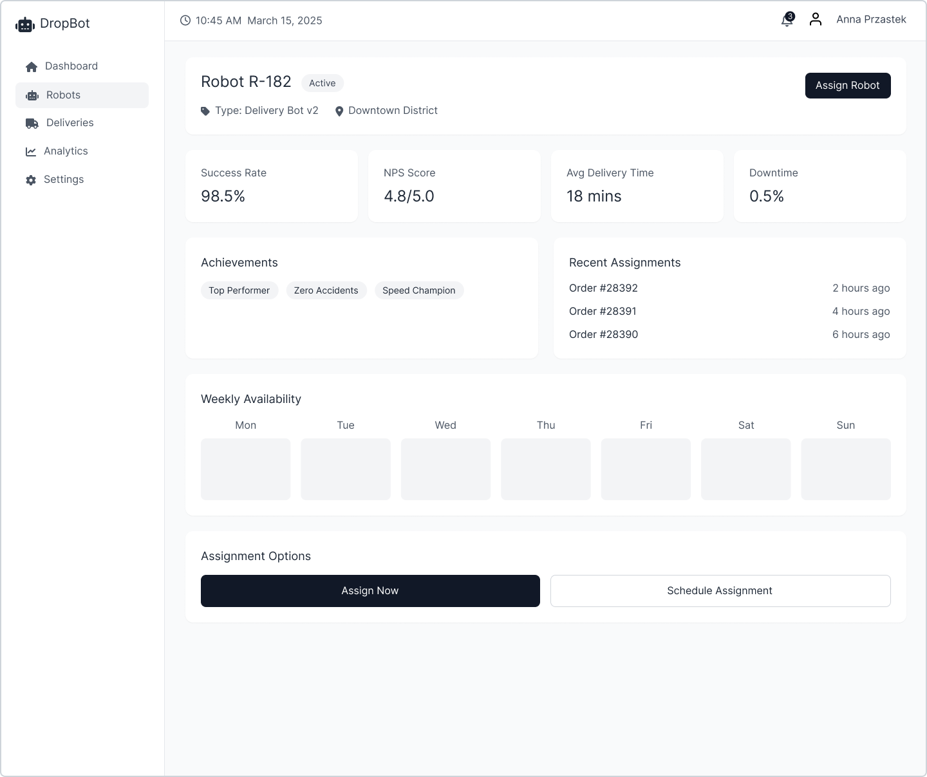Open the Deliveries menu item

pos(70,123)
